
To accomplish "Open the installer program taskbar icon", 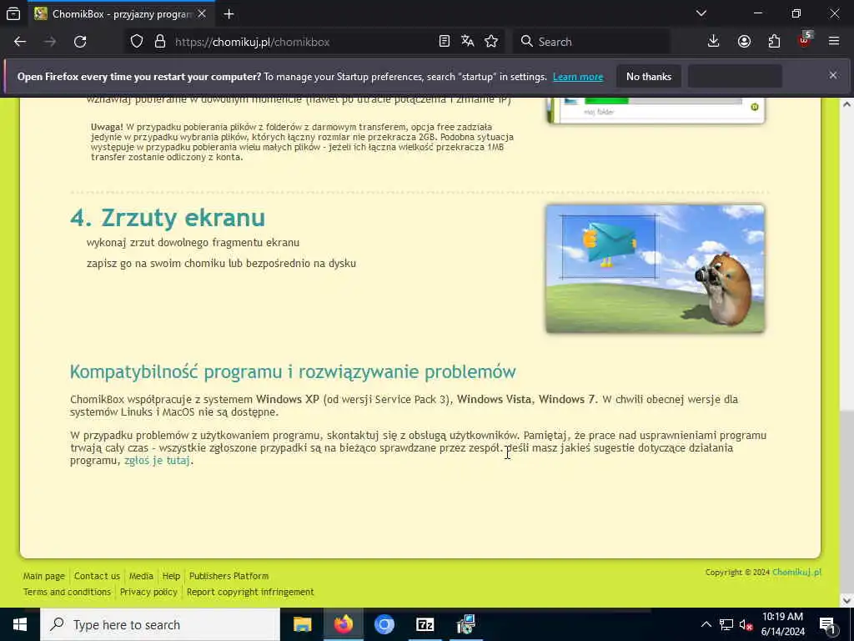I will [465, 624].
